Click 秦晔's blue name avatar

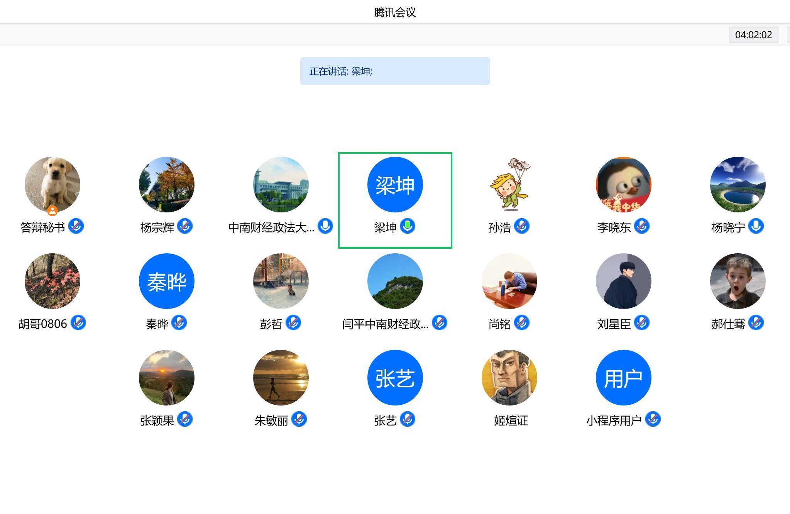tap(166, 281)
